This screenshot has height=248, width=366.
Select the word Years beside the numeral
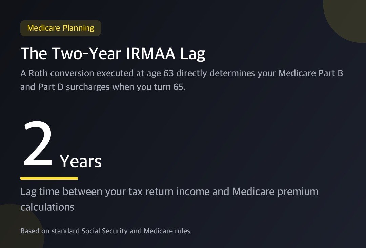coord(81,161)
